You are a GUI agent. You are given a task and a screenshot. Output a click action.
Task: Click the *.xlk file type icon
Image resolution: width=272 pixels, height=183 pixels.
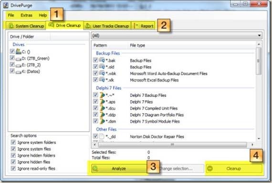pyautogui.click(x=102, y=80)
